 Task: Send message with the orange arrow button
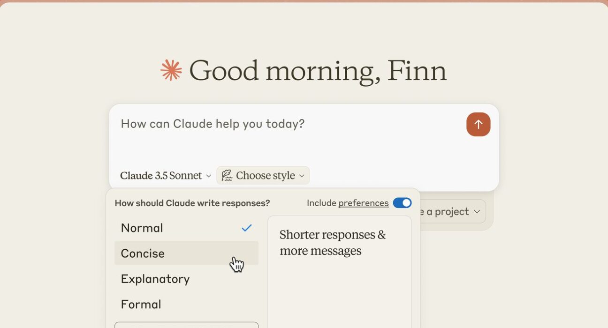coord(478,124)
